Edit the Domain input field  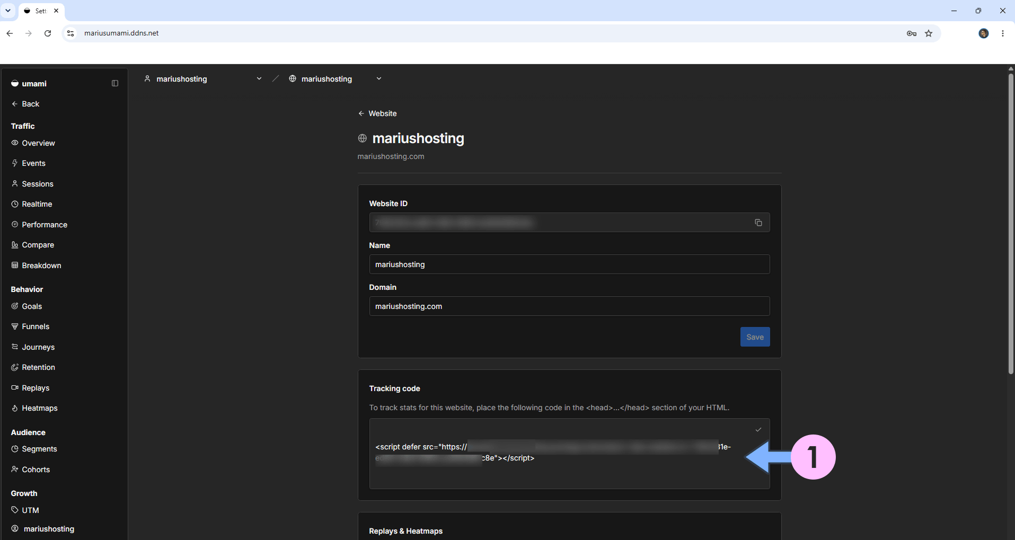(x=569, y=306)
